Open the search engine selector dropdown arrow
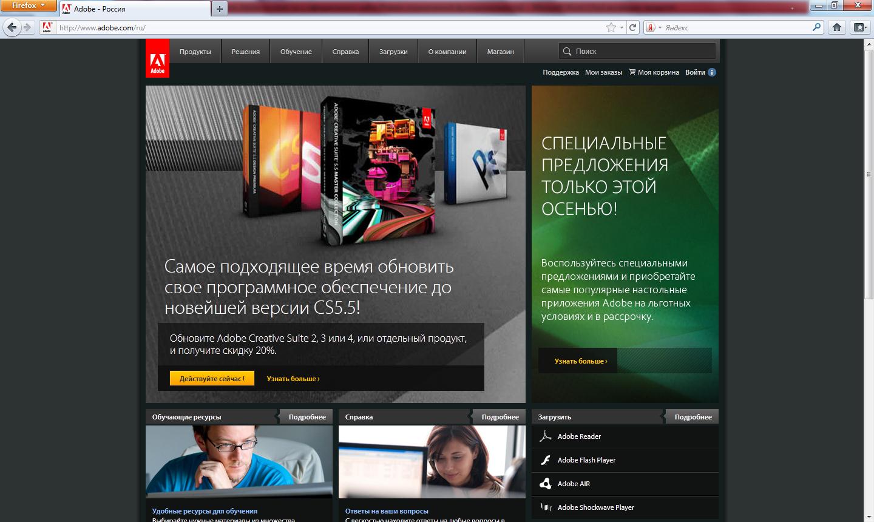This screenshot has width=874, height=522. [x=660, y=28]
